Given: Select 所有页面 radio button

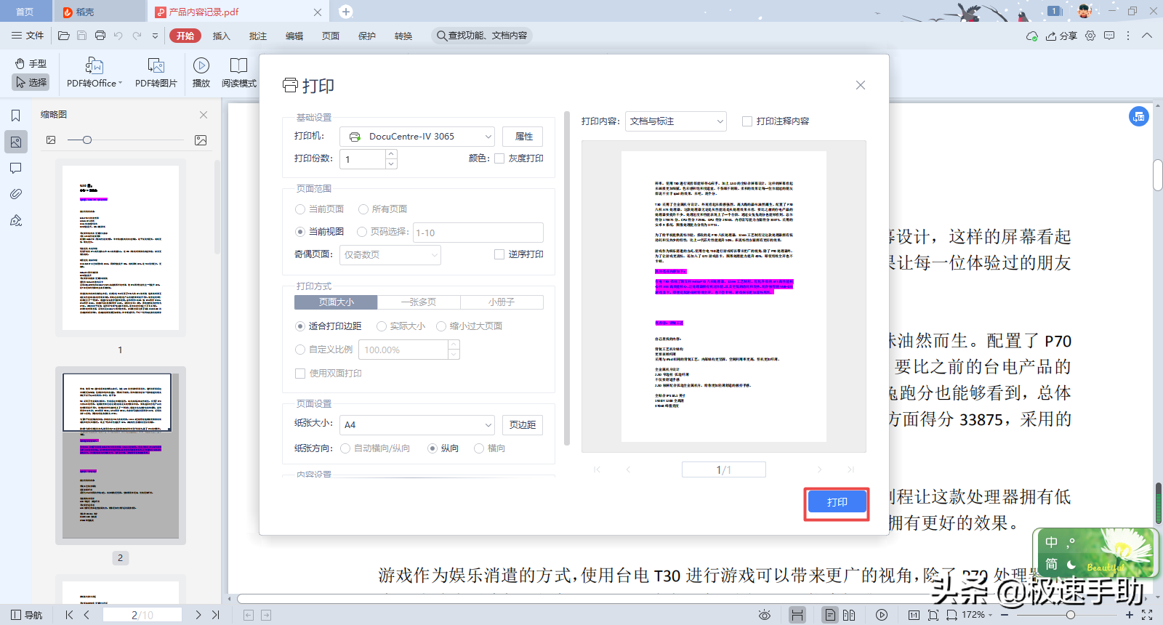Looking at the screenshot, I should pos(363,209).
